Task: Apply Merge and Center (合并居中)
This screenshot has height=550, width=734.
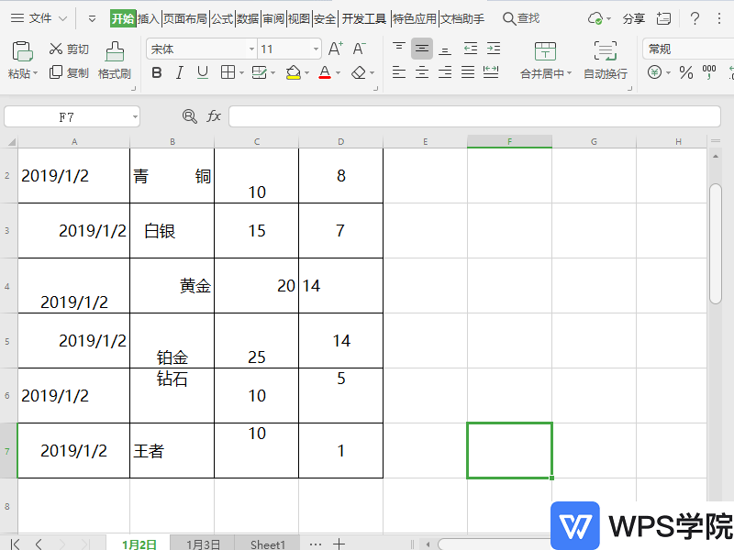Action: click(545, 57)
